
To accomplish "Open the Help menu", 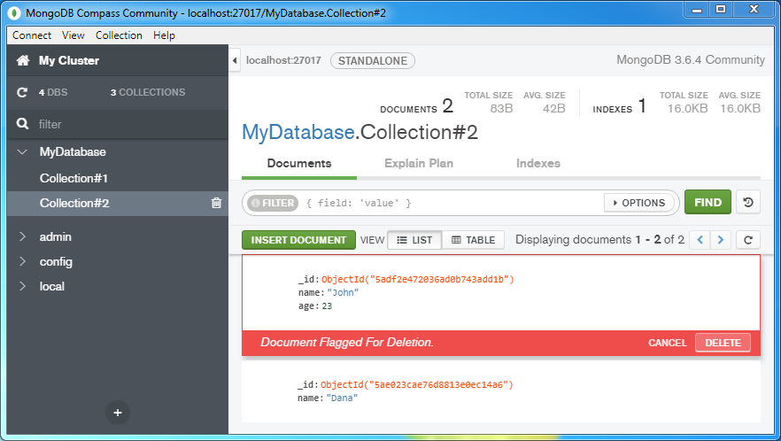I will 164,35.
